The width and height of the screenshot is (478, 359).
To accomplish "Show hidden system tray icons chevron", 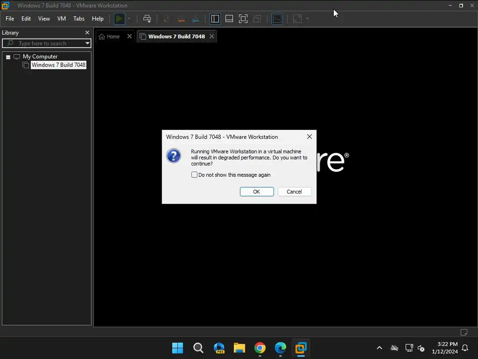I will point(380,348).
